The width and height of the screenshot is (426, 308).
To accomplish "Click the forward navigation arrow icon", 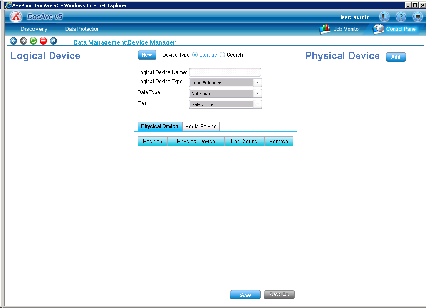I will tap(23, 41).
